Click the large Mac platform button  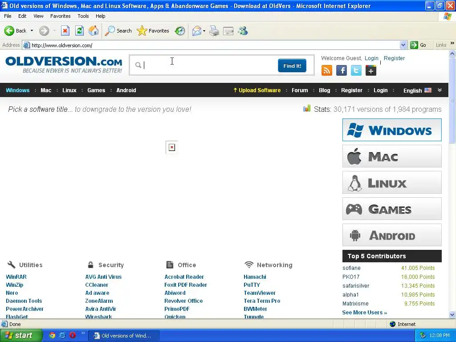[x=392, y=156]
